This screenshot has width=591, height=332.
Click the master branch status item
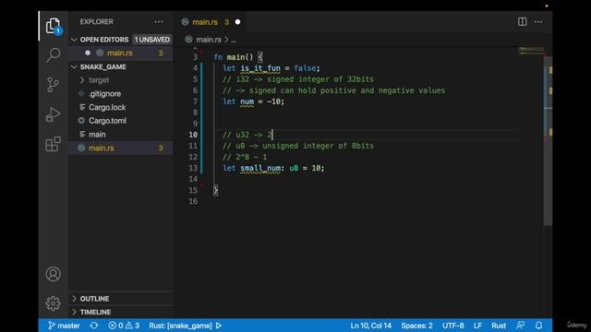click(64, 326)
